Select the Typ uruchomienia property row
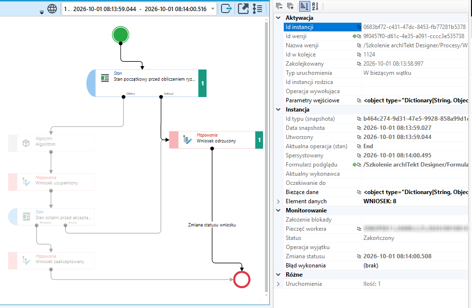Viewport: 472px width, 308px height. (x=375, y=73)
